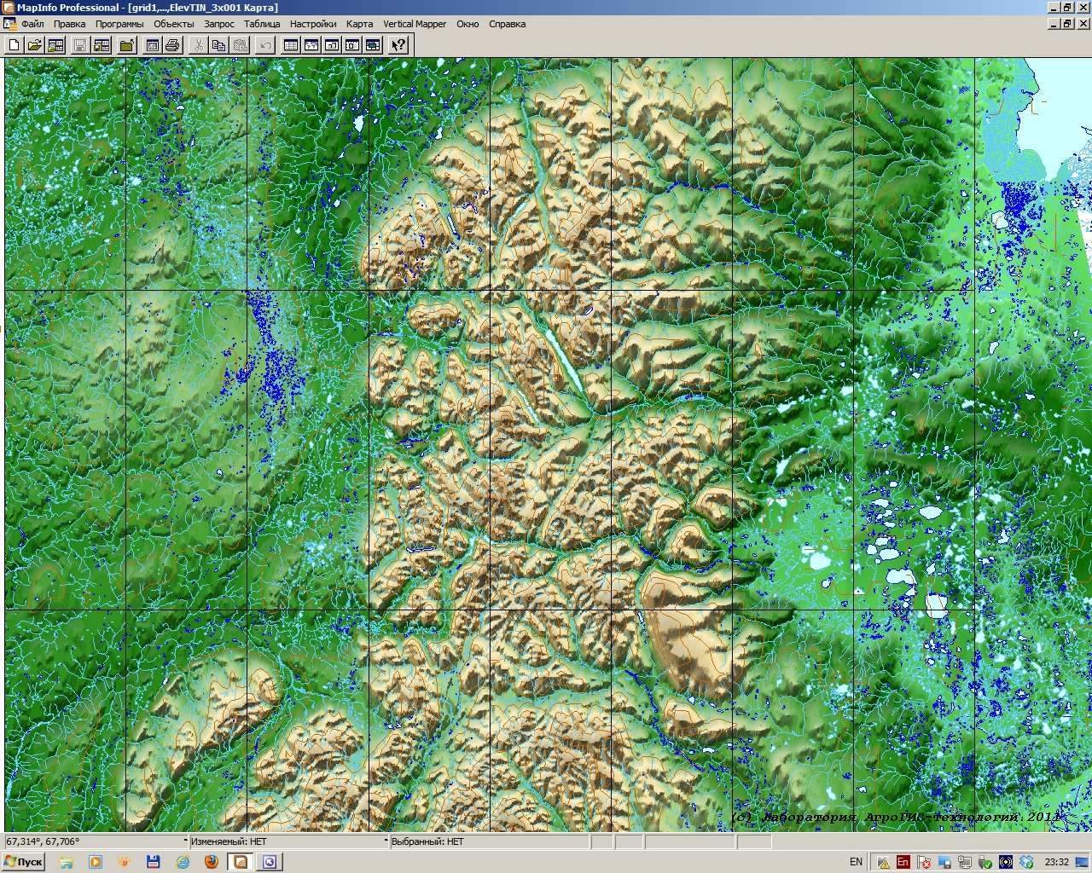Screen dimensions: 1092x873
Task: Open the Запрос menu
Action: coord(219,24)
